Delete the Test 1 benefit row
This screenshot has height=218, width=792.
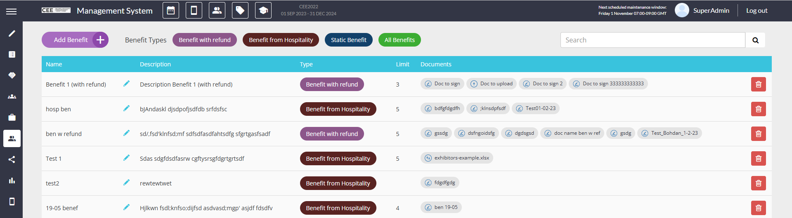click(758, 159)
